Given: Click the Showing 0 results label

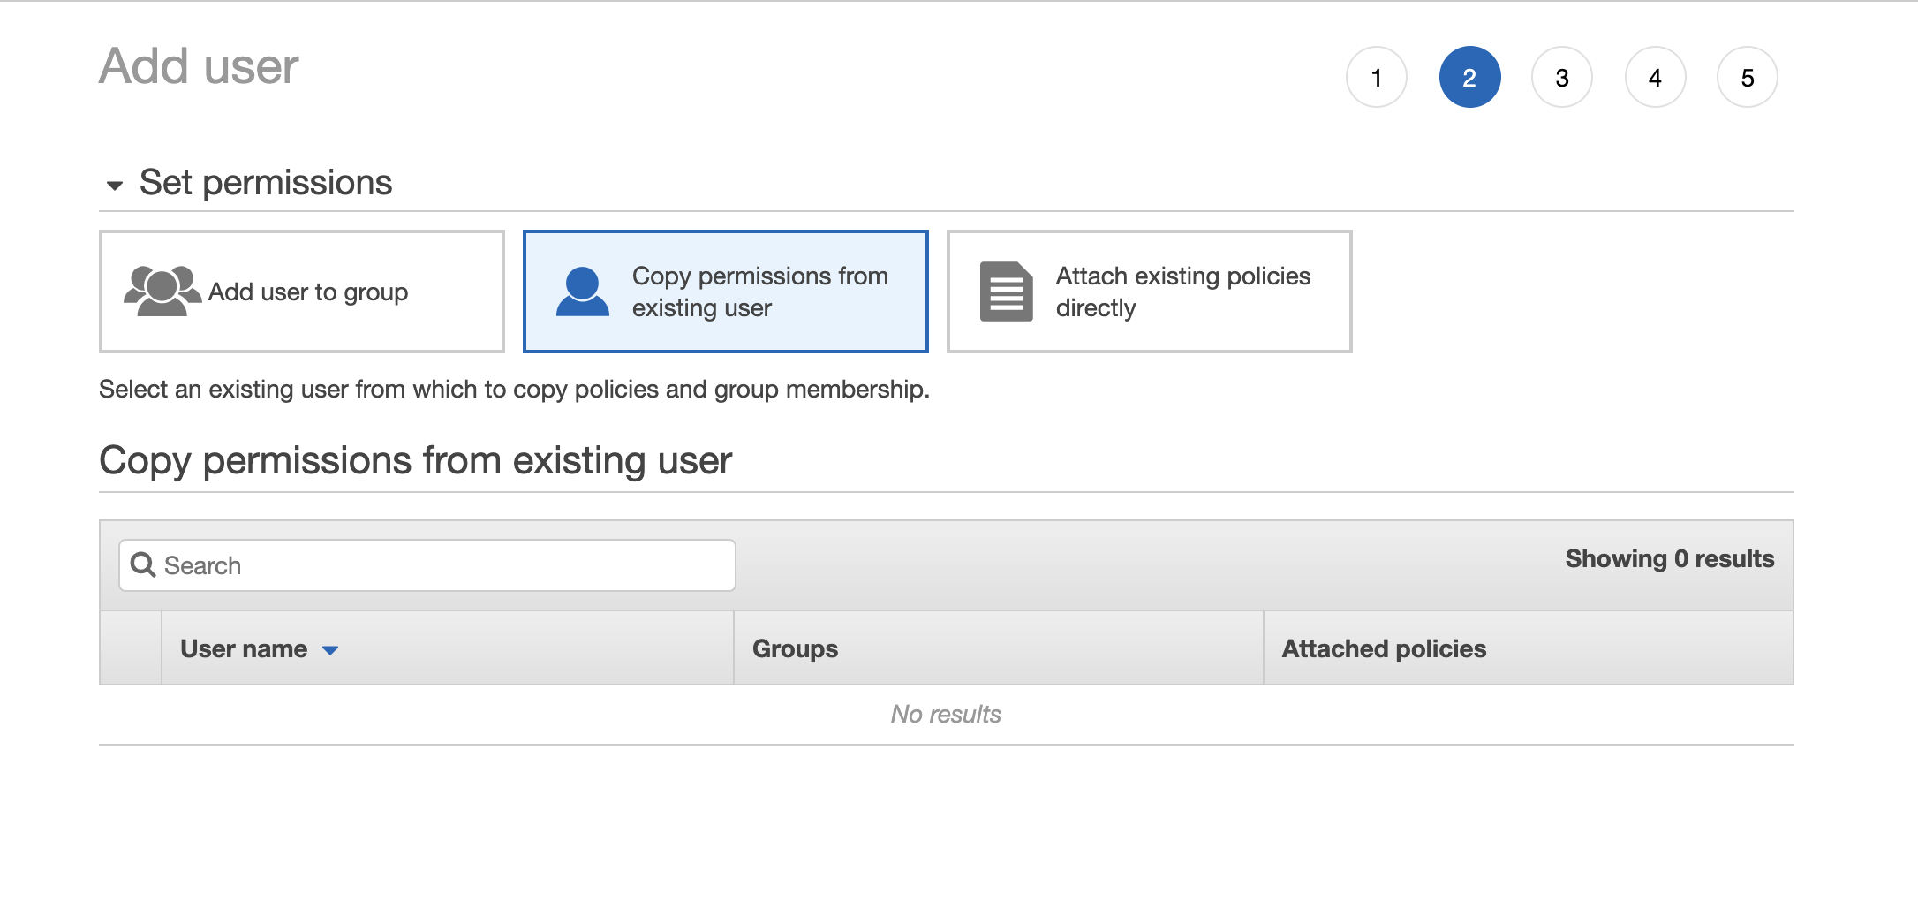Looking at the screenshot, I should [1669, 558].
